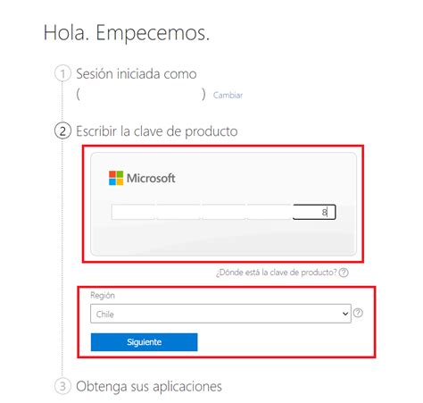Focus the second product key box
Image resolution: width=423 pixels, height=403 pixels.
click(178, 212)
